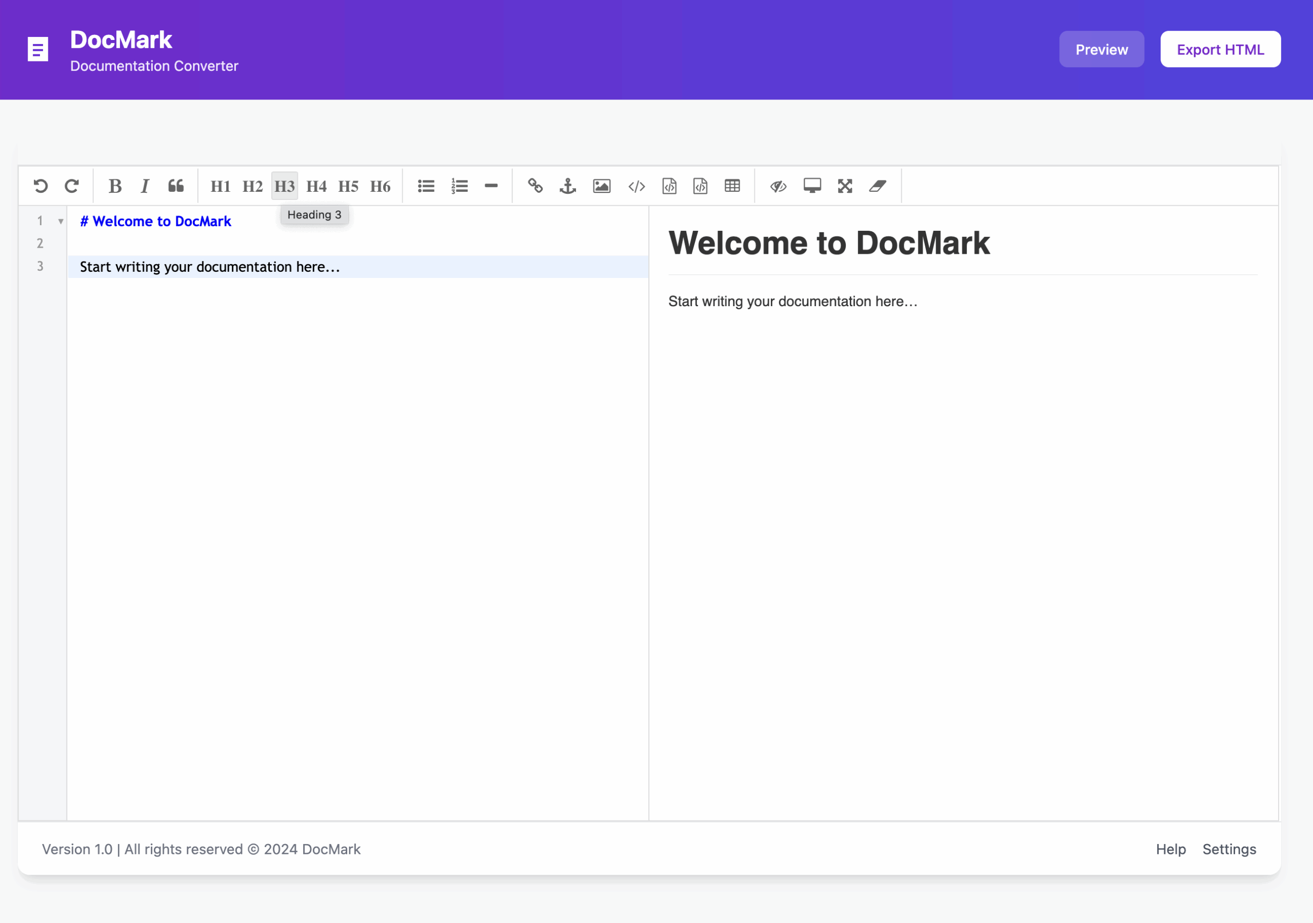This screenshot has height=923, width=1313.
Task: Click the Preview button
Action: click(x=1101, y=49)
